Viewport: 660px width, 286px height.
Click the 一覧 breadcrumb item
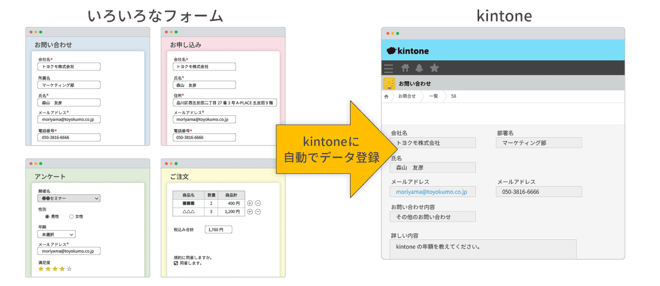[433, 97]
